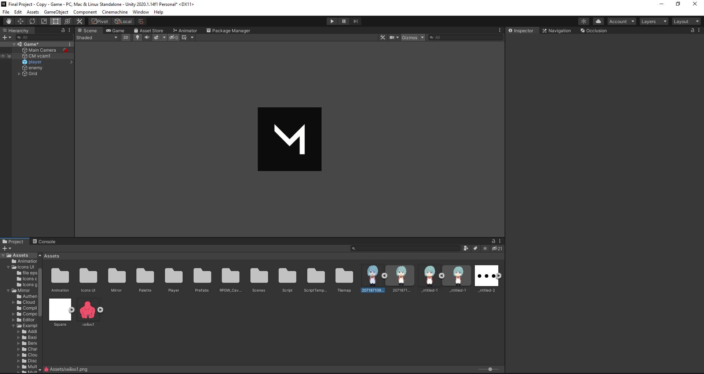Toggle scene grid visibility

pyautogui.click(x=184, y=37)
